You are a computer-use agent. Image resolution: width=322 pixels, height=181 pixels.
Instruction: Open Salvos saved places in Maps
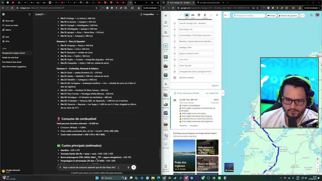click(x=166, y=24)
